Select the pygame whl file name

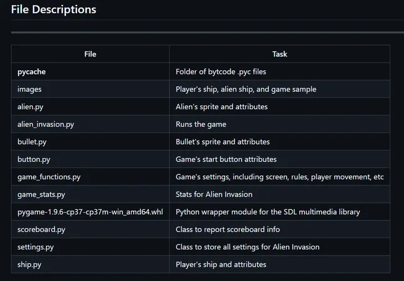coord(90,212)
